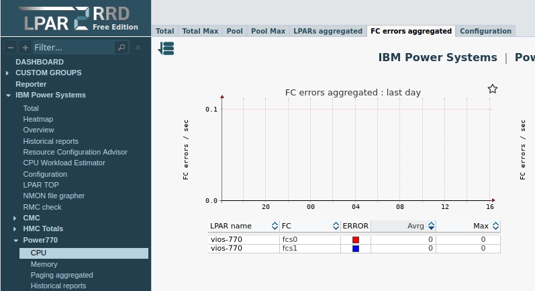Click the fcs0 table cell
This screenshot has width=535, height=291.
(310, 239)
